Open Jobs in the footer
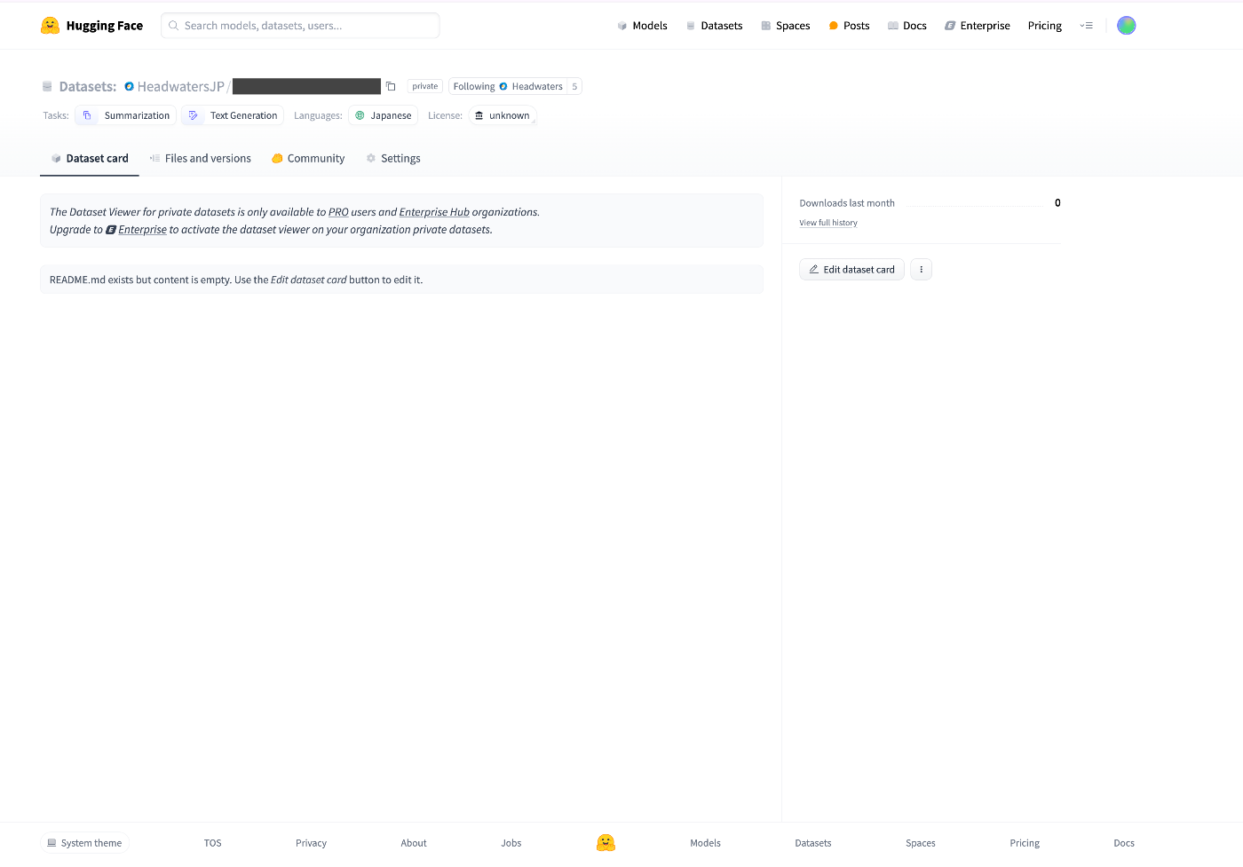 [x=511, y=843]
